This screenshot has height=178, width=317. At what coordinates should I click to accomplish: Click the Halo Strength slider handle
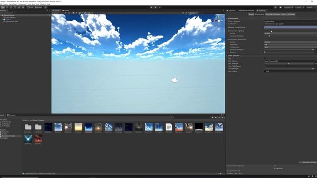pos(289,64)
